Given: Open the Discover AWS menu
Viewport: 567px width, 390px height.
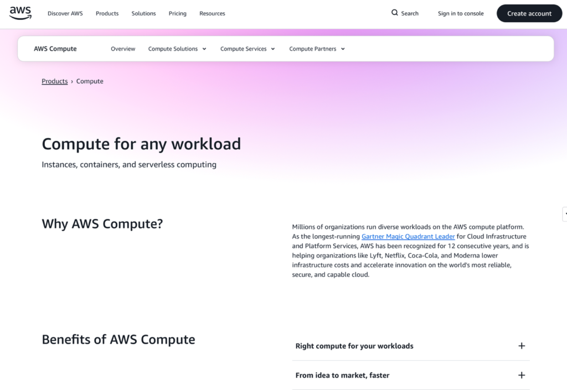Looking at the screenshot, I should click(x=65, y=13).
